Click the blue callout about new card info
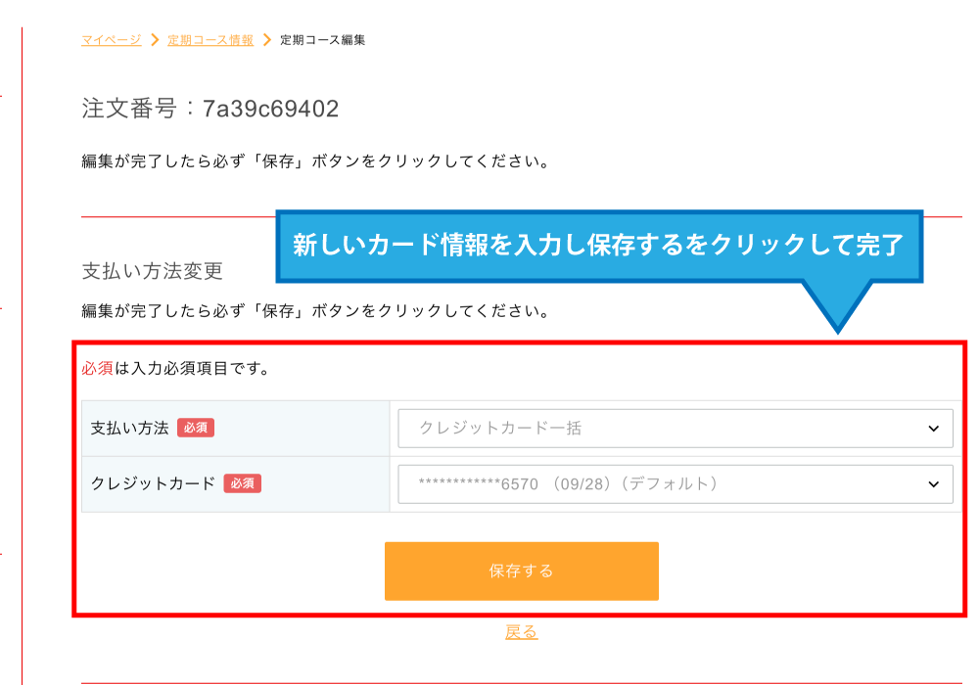 (598, 245)
